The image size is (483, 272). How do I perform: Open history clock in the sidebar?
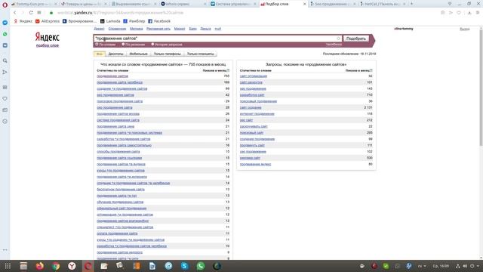[x=5, y=121]
